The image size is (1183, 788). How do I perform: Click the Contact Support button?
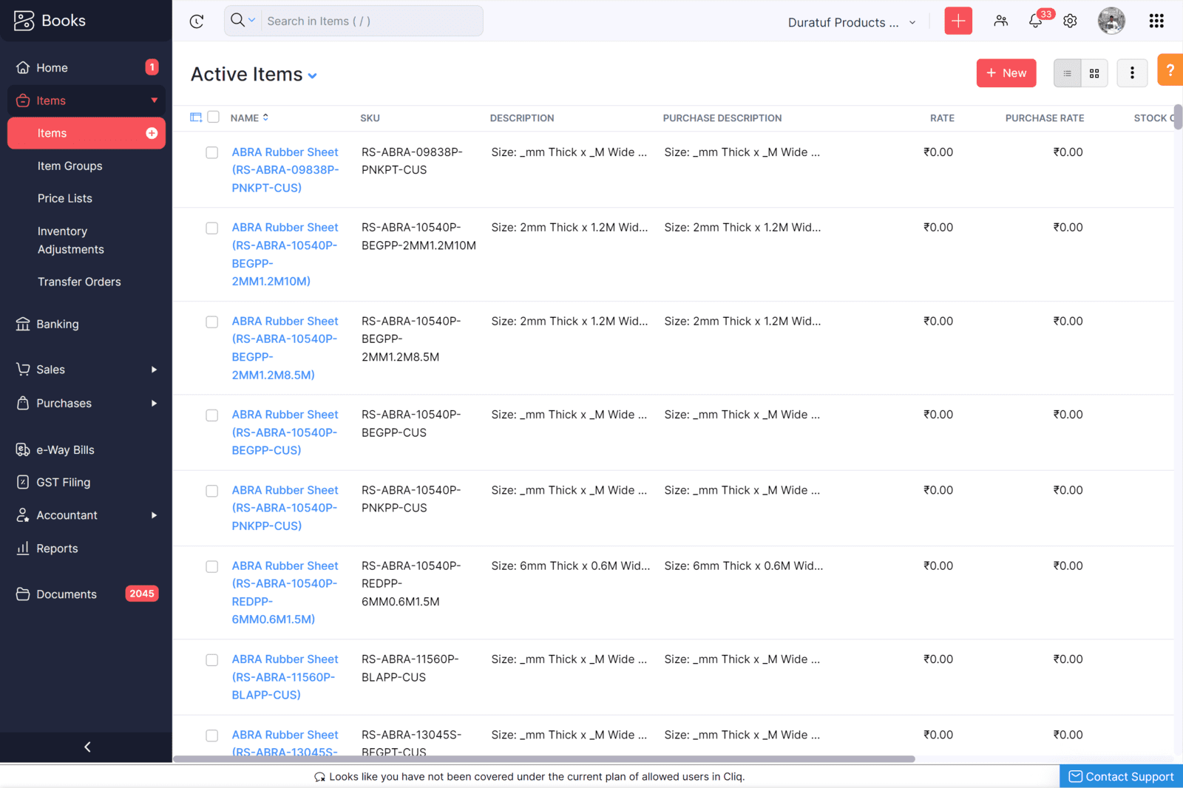(x=1121, y=776)
